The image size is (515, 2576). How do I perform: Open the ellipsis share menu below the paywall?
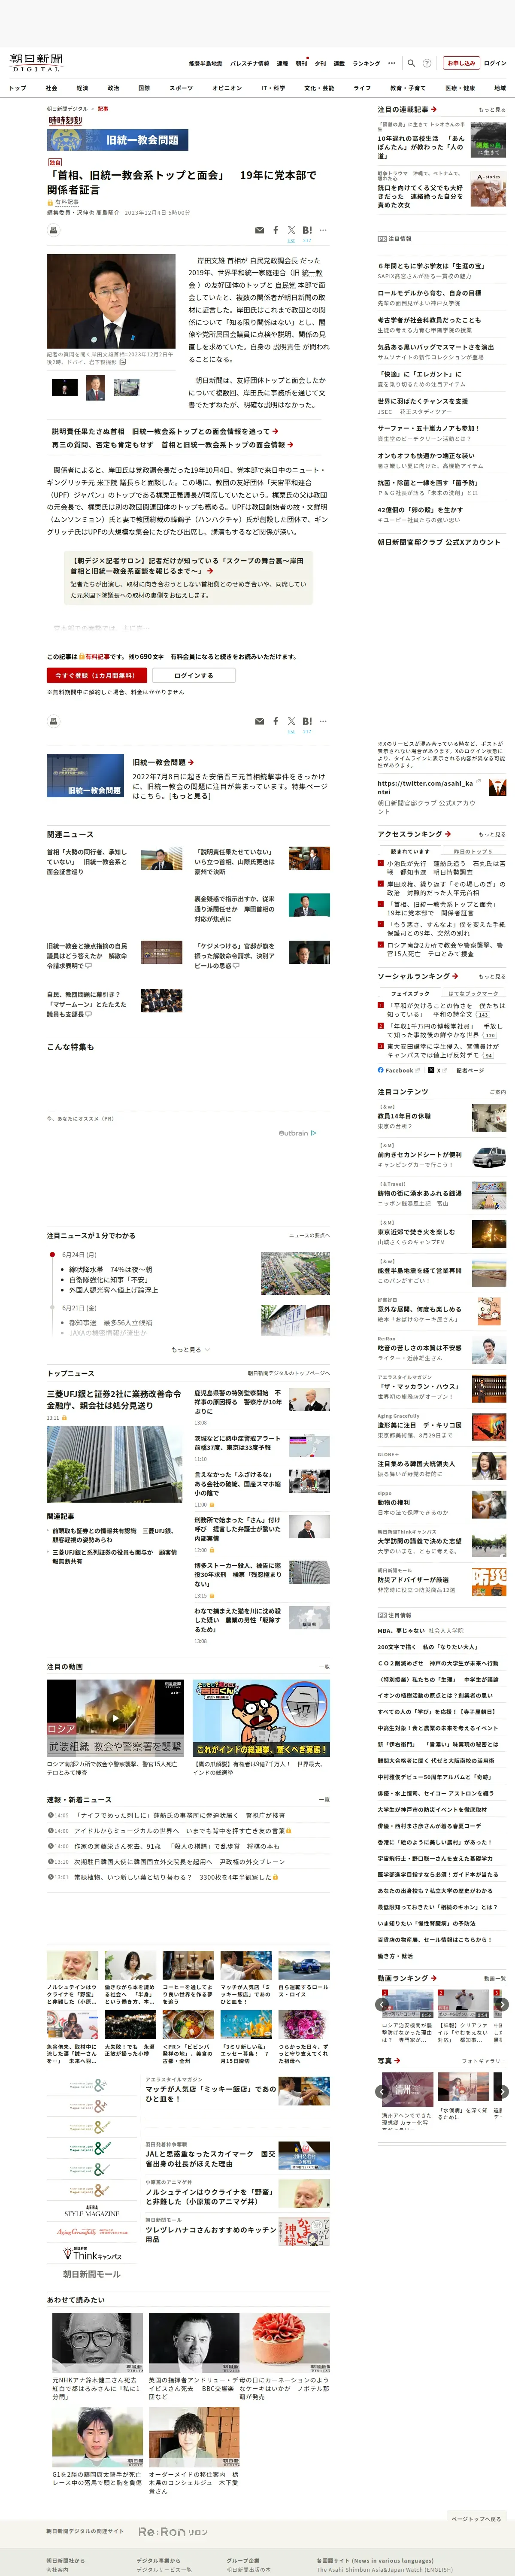tap(323, 721)
